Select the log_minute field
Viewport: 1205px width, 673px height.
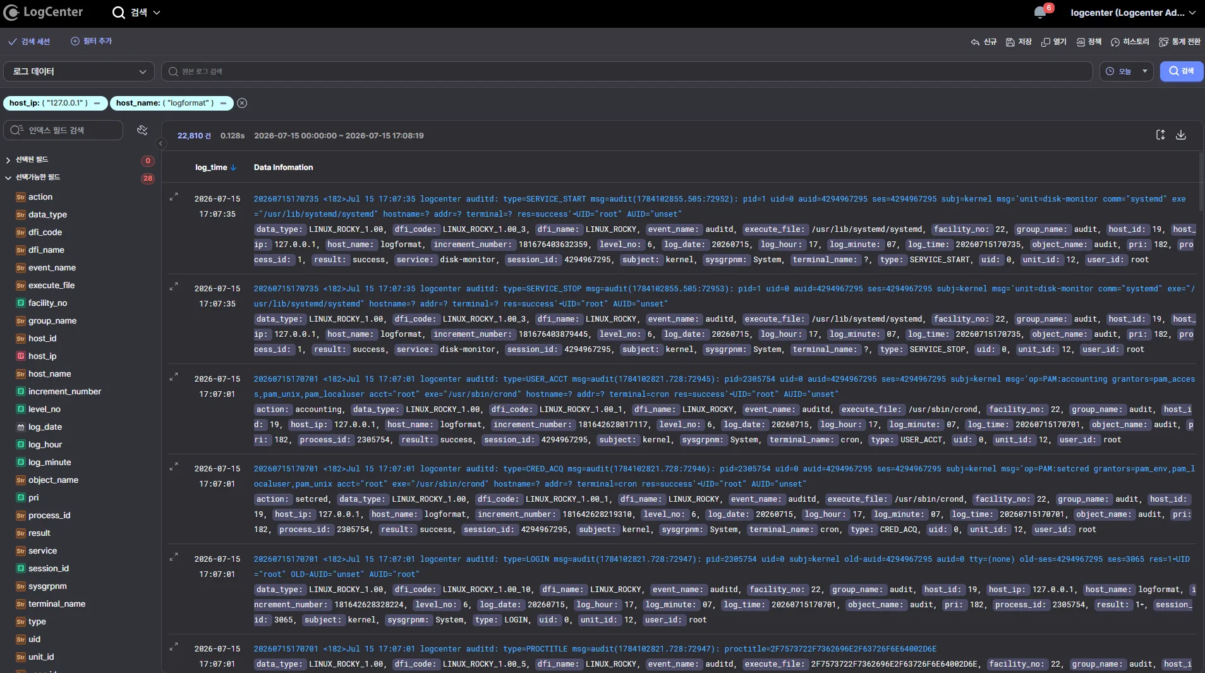pos(49,463)
